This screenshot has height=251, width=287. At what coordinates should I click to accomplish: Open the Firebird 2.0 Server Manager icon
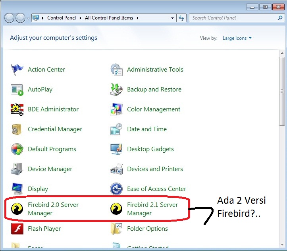click(17, 209)
